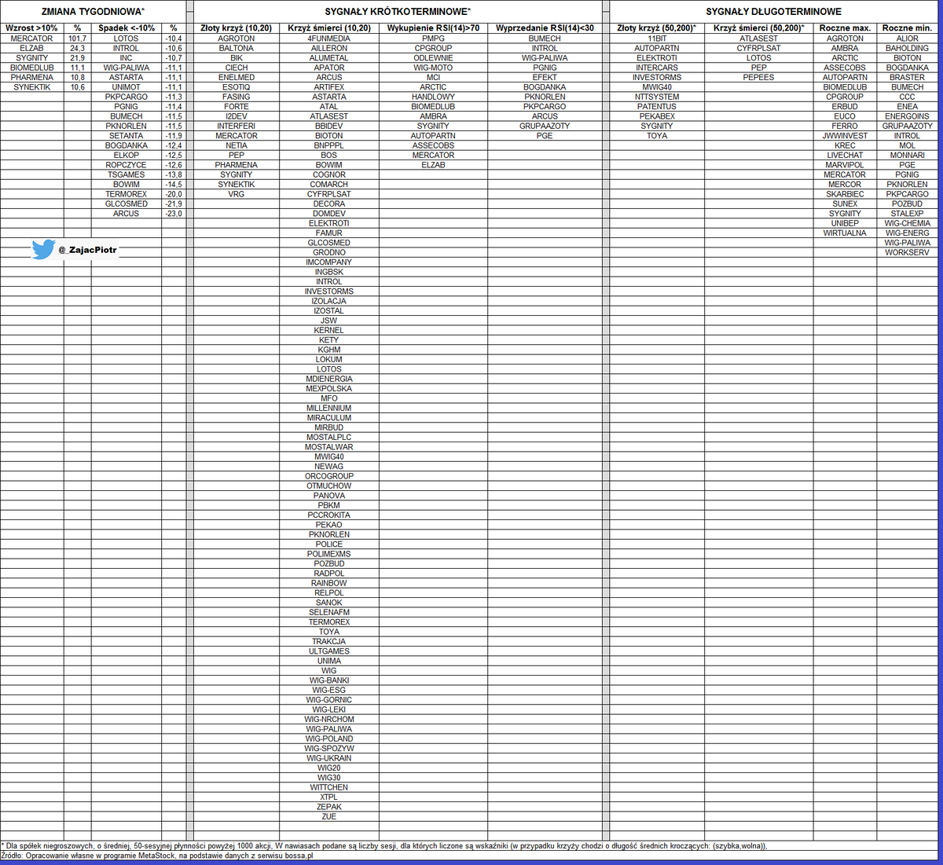Select the -13,8 value next to TSGAMES

174,174
